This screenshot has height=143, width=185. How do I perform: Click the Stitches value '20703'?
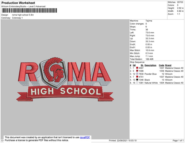coord(180,2)
